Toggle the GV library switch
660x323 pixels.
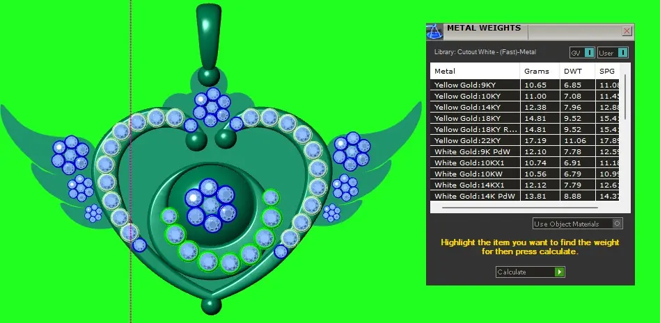(583, 53)
